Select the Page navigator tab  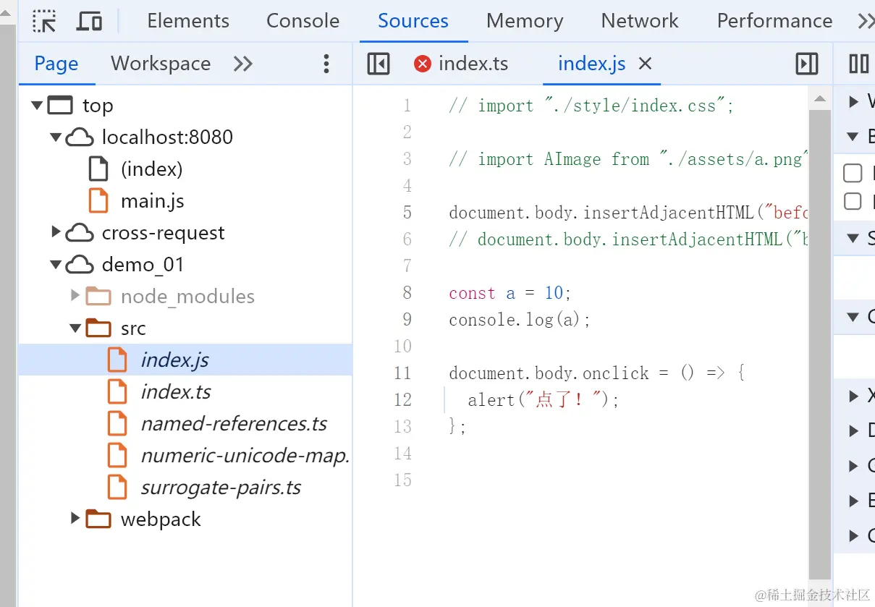click(56, 64)
